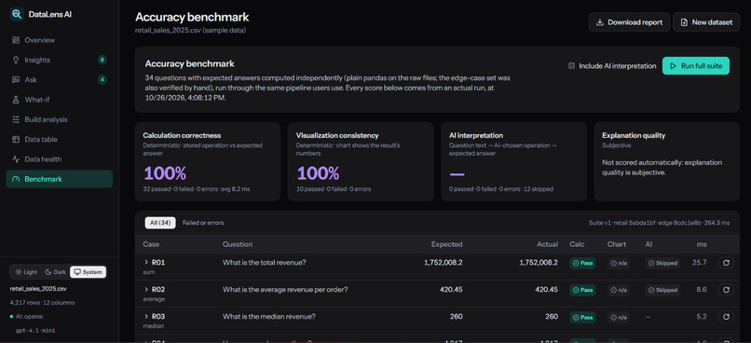Select the All (34) filter tab
751x343 pixels.
pos(160,223)
